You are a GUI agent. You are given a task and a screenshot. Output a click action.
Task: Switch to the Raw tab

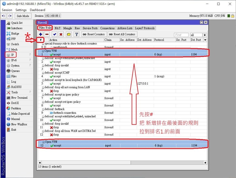coord(77,28)
